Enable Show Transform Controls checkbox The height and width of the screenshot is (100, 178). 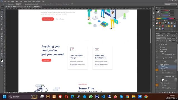24,4
